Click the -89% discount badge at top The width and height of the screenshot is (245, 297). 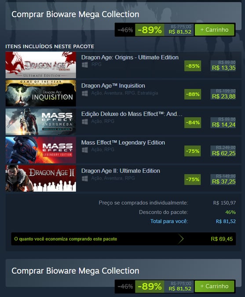(x=150, y=30)
